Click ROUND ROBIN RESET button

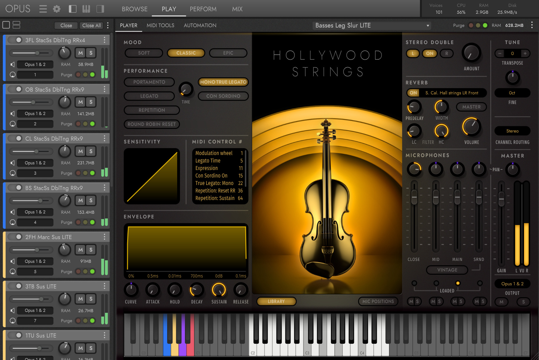click(x=152, y=124)
